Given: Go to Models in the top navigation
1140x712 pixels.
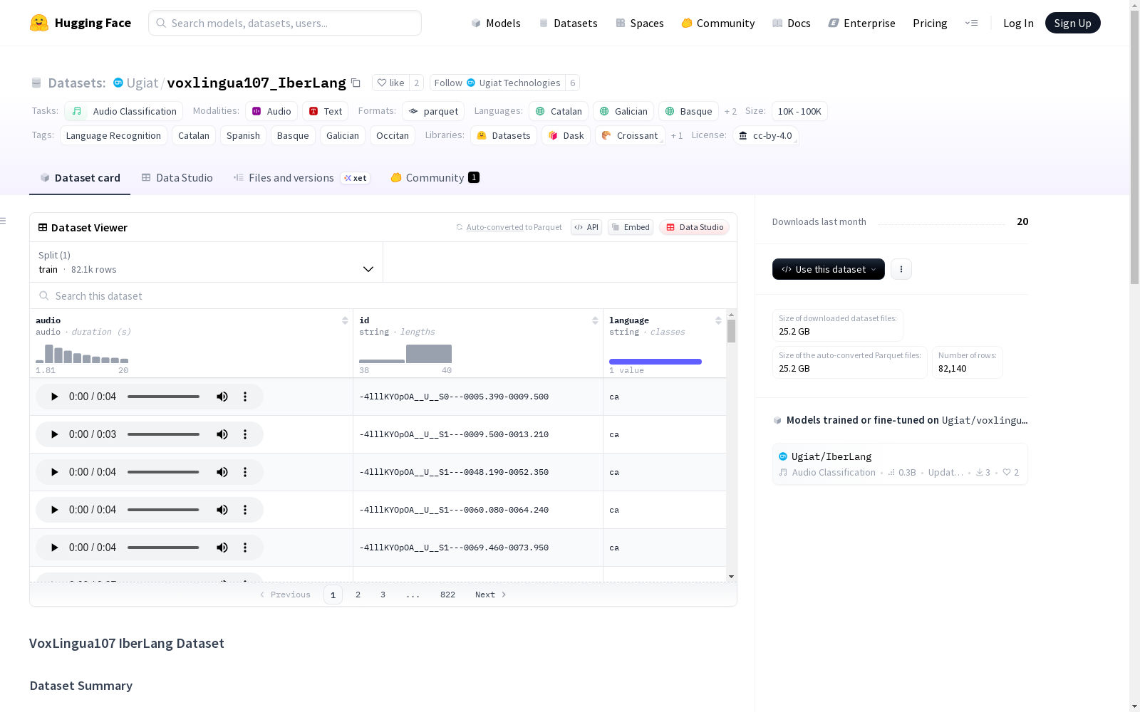Looking at the screenshot, I should [x=496, y=23].
